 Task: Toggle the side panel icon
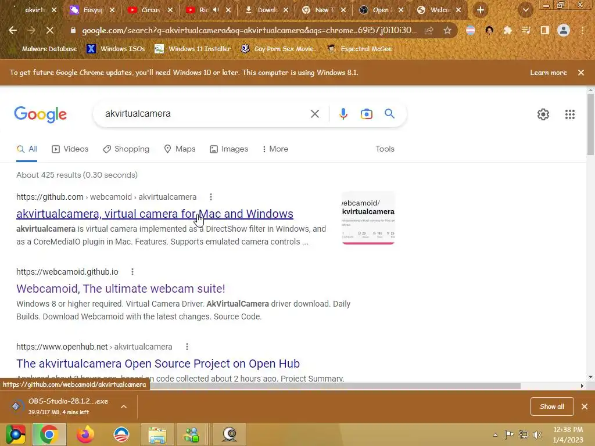tap(544, 30)
